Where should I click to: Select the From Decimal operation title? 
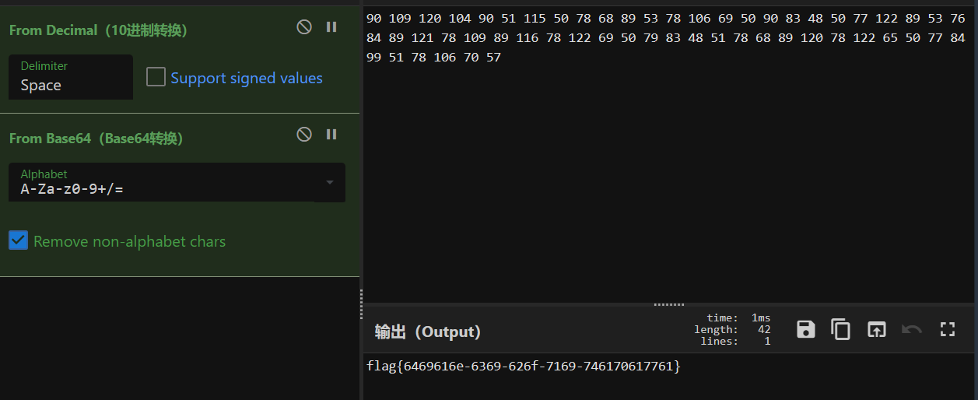pyautogui.click(x=98, y=30)
